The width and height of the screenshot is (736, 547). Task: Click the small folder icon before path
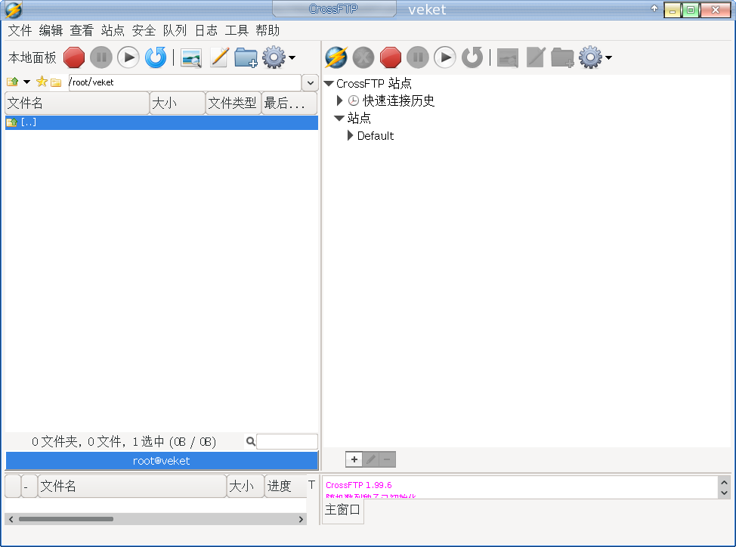pyautogui.click(x=56, y=82)
